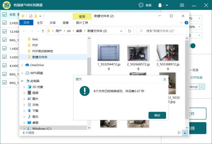Confirm the dialog with 确定 button
Screen dimensions: 212x144
tap(157, 115)
